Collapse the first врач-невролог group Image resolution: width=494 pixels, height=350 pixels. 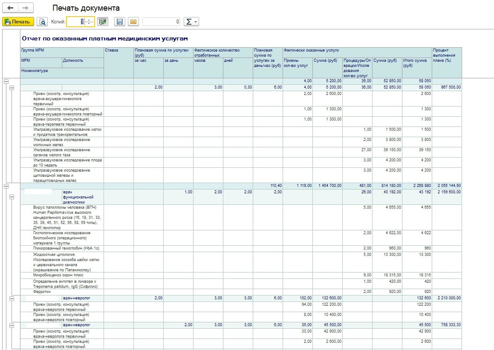click(12, 298)
